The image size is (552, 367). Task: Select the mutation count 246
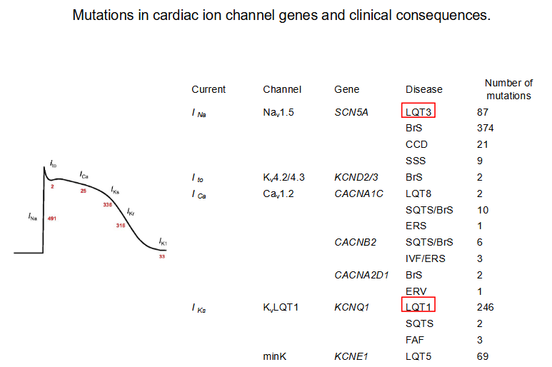486,308
